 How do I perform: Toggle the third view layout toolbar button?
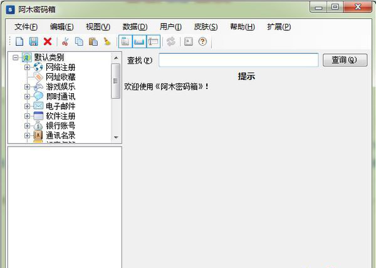pyautogui.click(x=153, y=41)
